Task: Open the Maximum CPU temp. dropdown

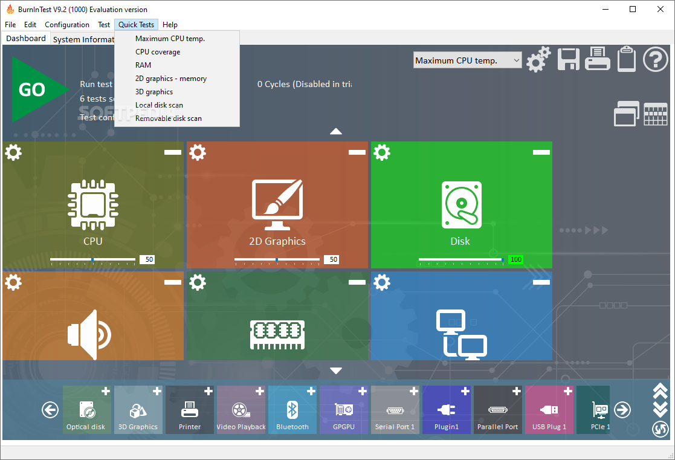Action: point(468,60)
